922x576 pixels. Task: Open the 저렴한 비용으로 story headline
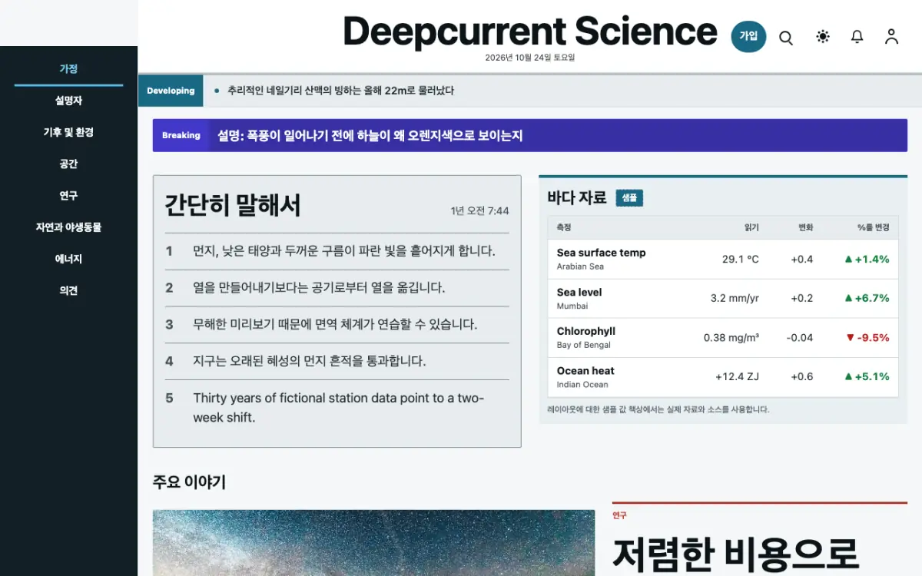tap(735, 553)
